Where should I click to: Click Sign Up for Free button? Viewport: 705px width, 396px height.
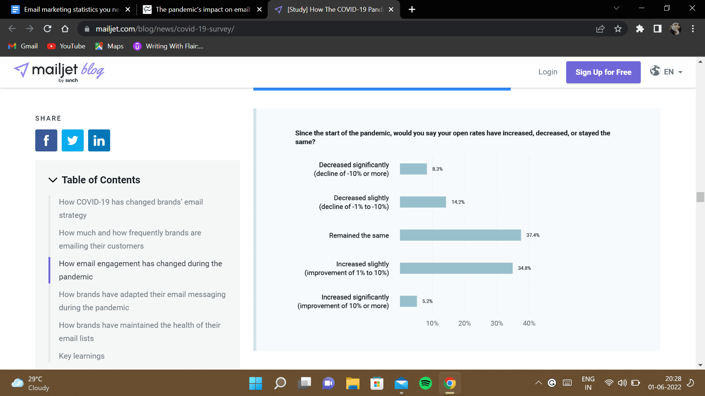603,72
